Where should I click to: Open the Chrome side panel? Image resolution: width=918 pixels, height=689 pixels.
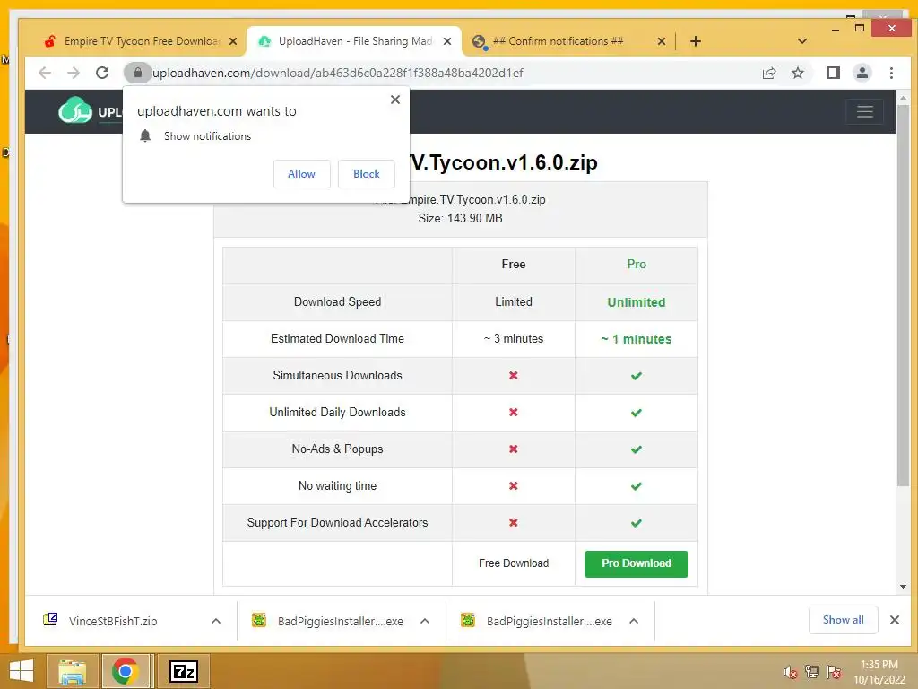click(833, 73)
